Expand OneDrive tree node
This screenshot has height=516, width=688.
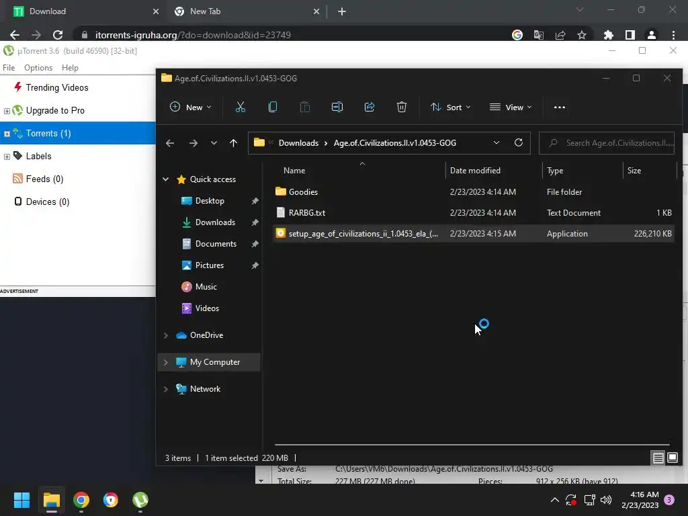tap(166, 335)
